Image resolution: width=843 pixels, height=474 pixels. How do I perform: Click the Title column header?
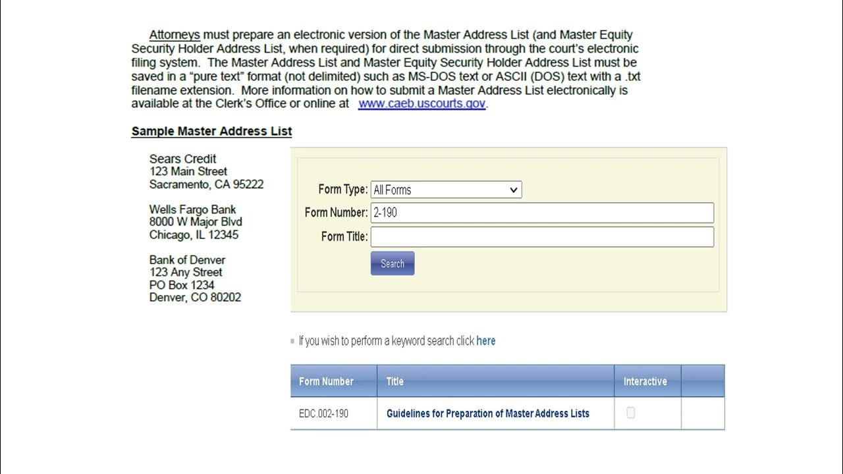click(395, 381)
